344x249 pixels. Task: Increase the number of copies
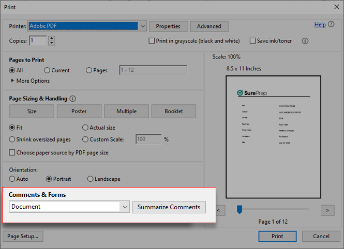point(51,38)
